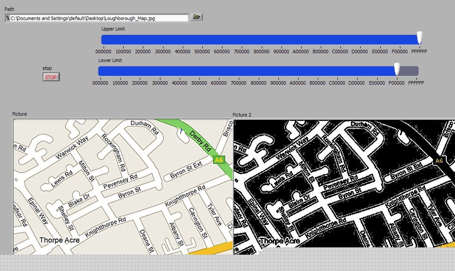This screenshot has height=271, width=455.
Task: Click 'Blake Dr' in the left Picture map
Action: pos(79,200)
